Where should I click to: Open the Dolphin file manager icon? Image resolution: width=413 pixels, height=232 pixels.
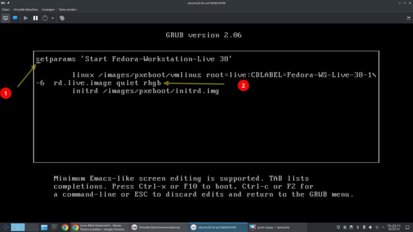click(x=44, y=227)
